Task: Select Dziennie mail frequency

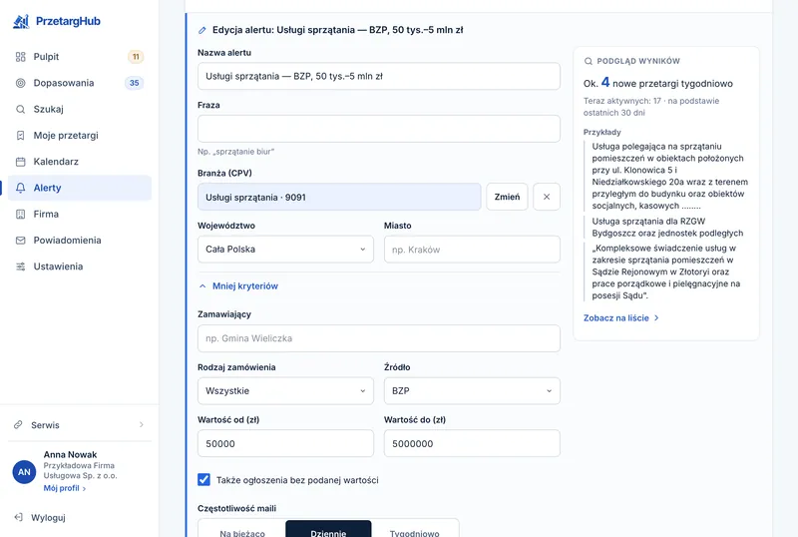Action: coord(328,531)
